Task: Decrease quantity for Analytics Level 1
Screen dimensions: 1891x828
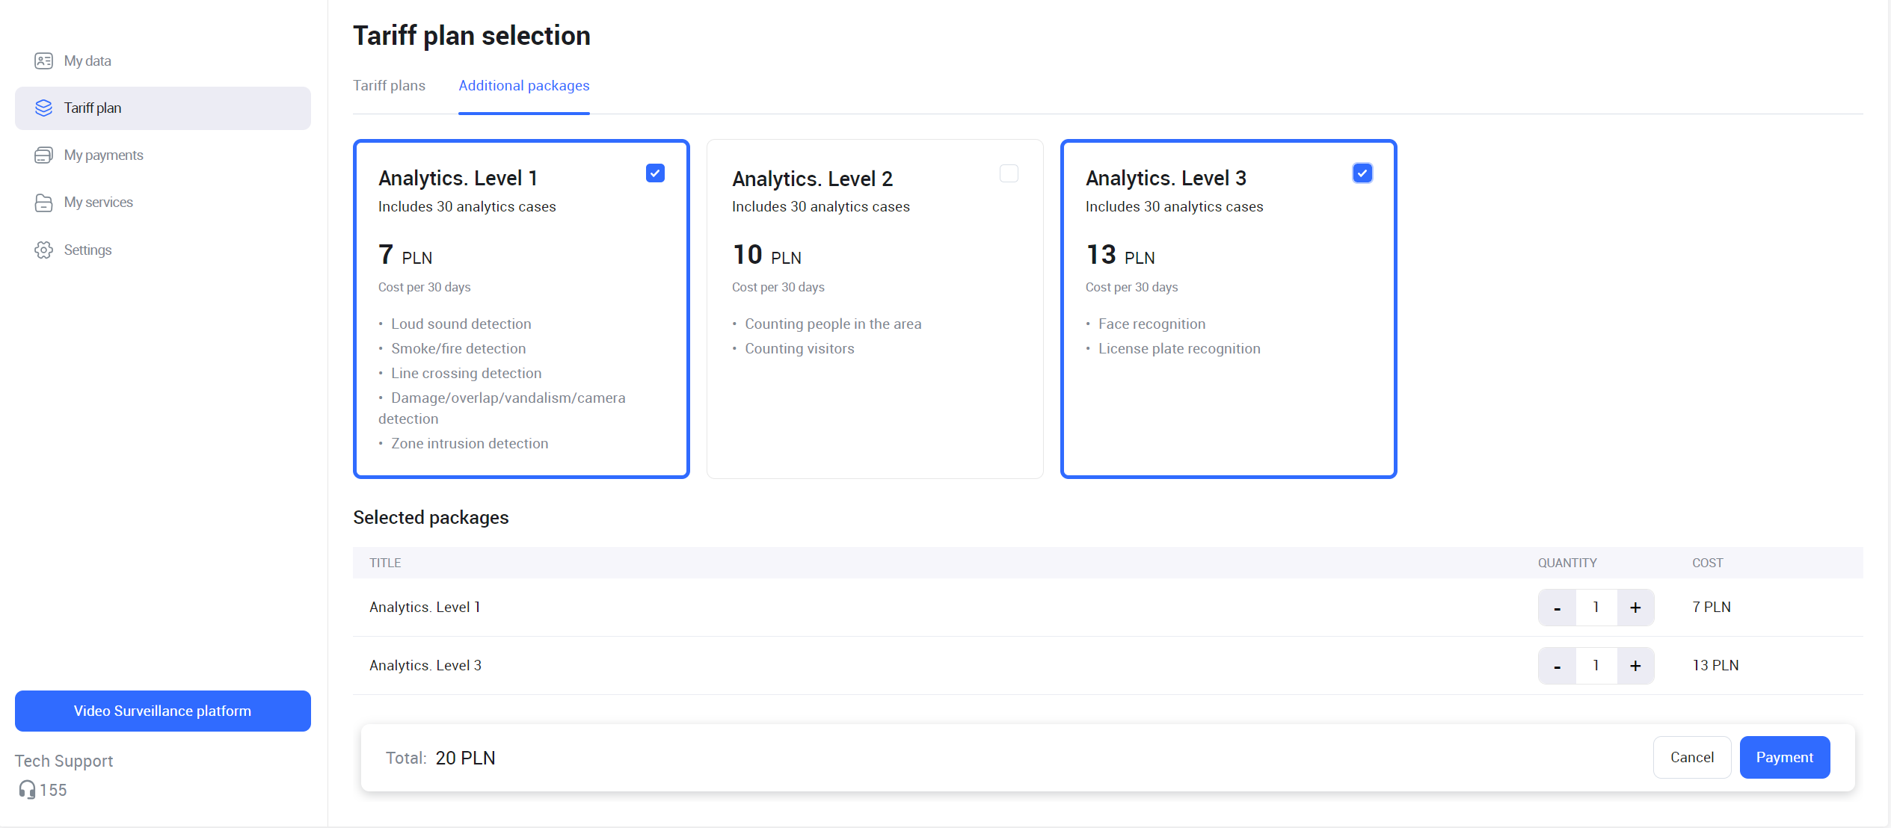Action: [1557, 608]
